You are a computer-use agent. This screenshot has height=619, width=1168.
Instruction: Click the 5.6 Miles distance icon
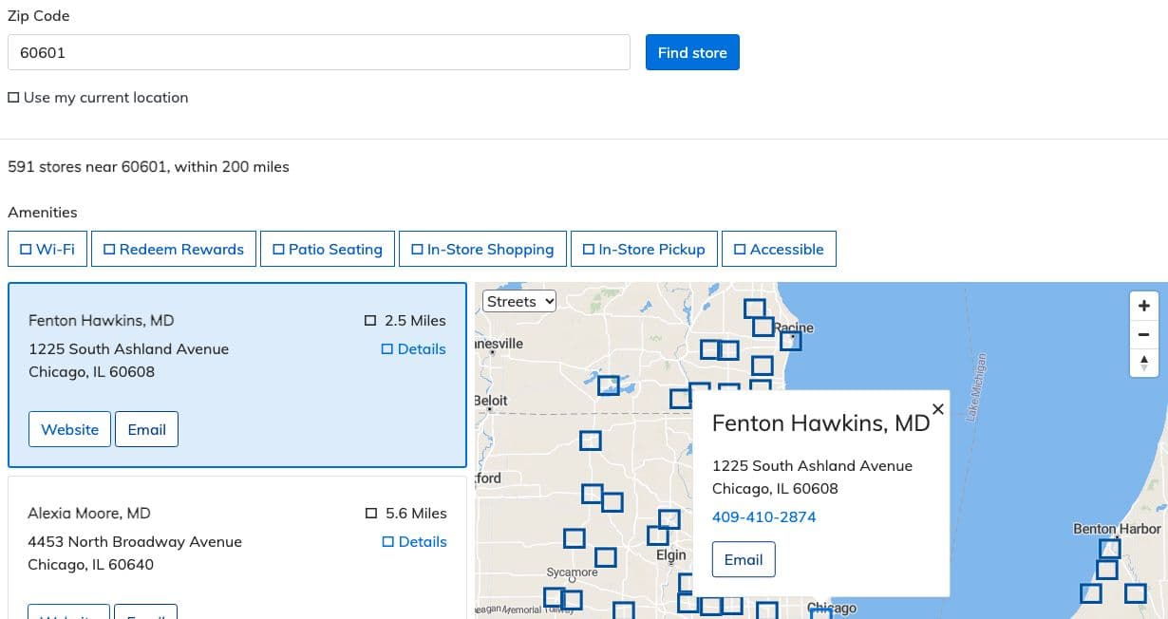[371, 514]
